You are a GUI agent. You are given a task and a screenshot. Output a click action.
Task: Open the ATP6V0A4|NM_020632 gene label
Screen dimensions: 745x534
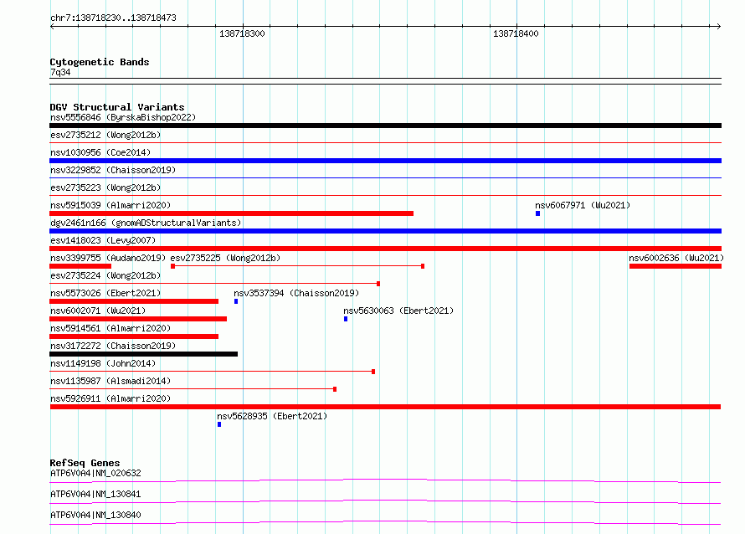[95, 473]
